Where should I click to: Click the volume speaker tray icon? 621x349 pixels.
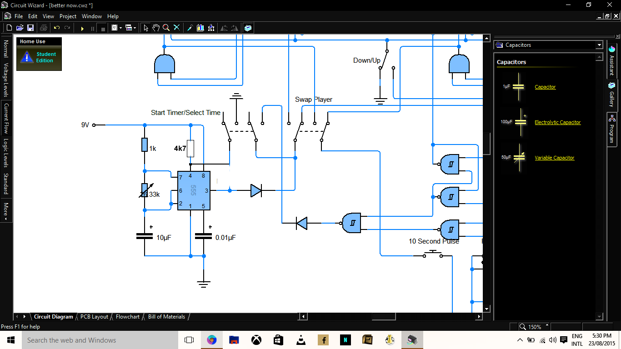(x=553, y=340)
